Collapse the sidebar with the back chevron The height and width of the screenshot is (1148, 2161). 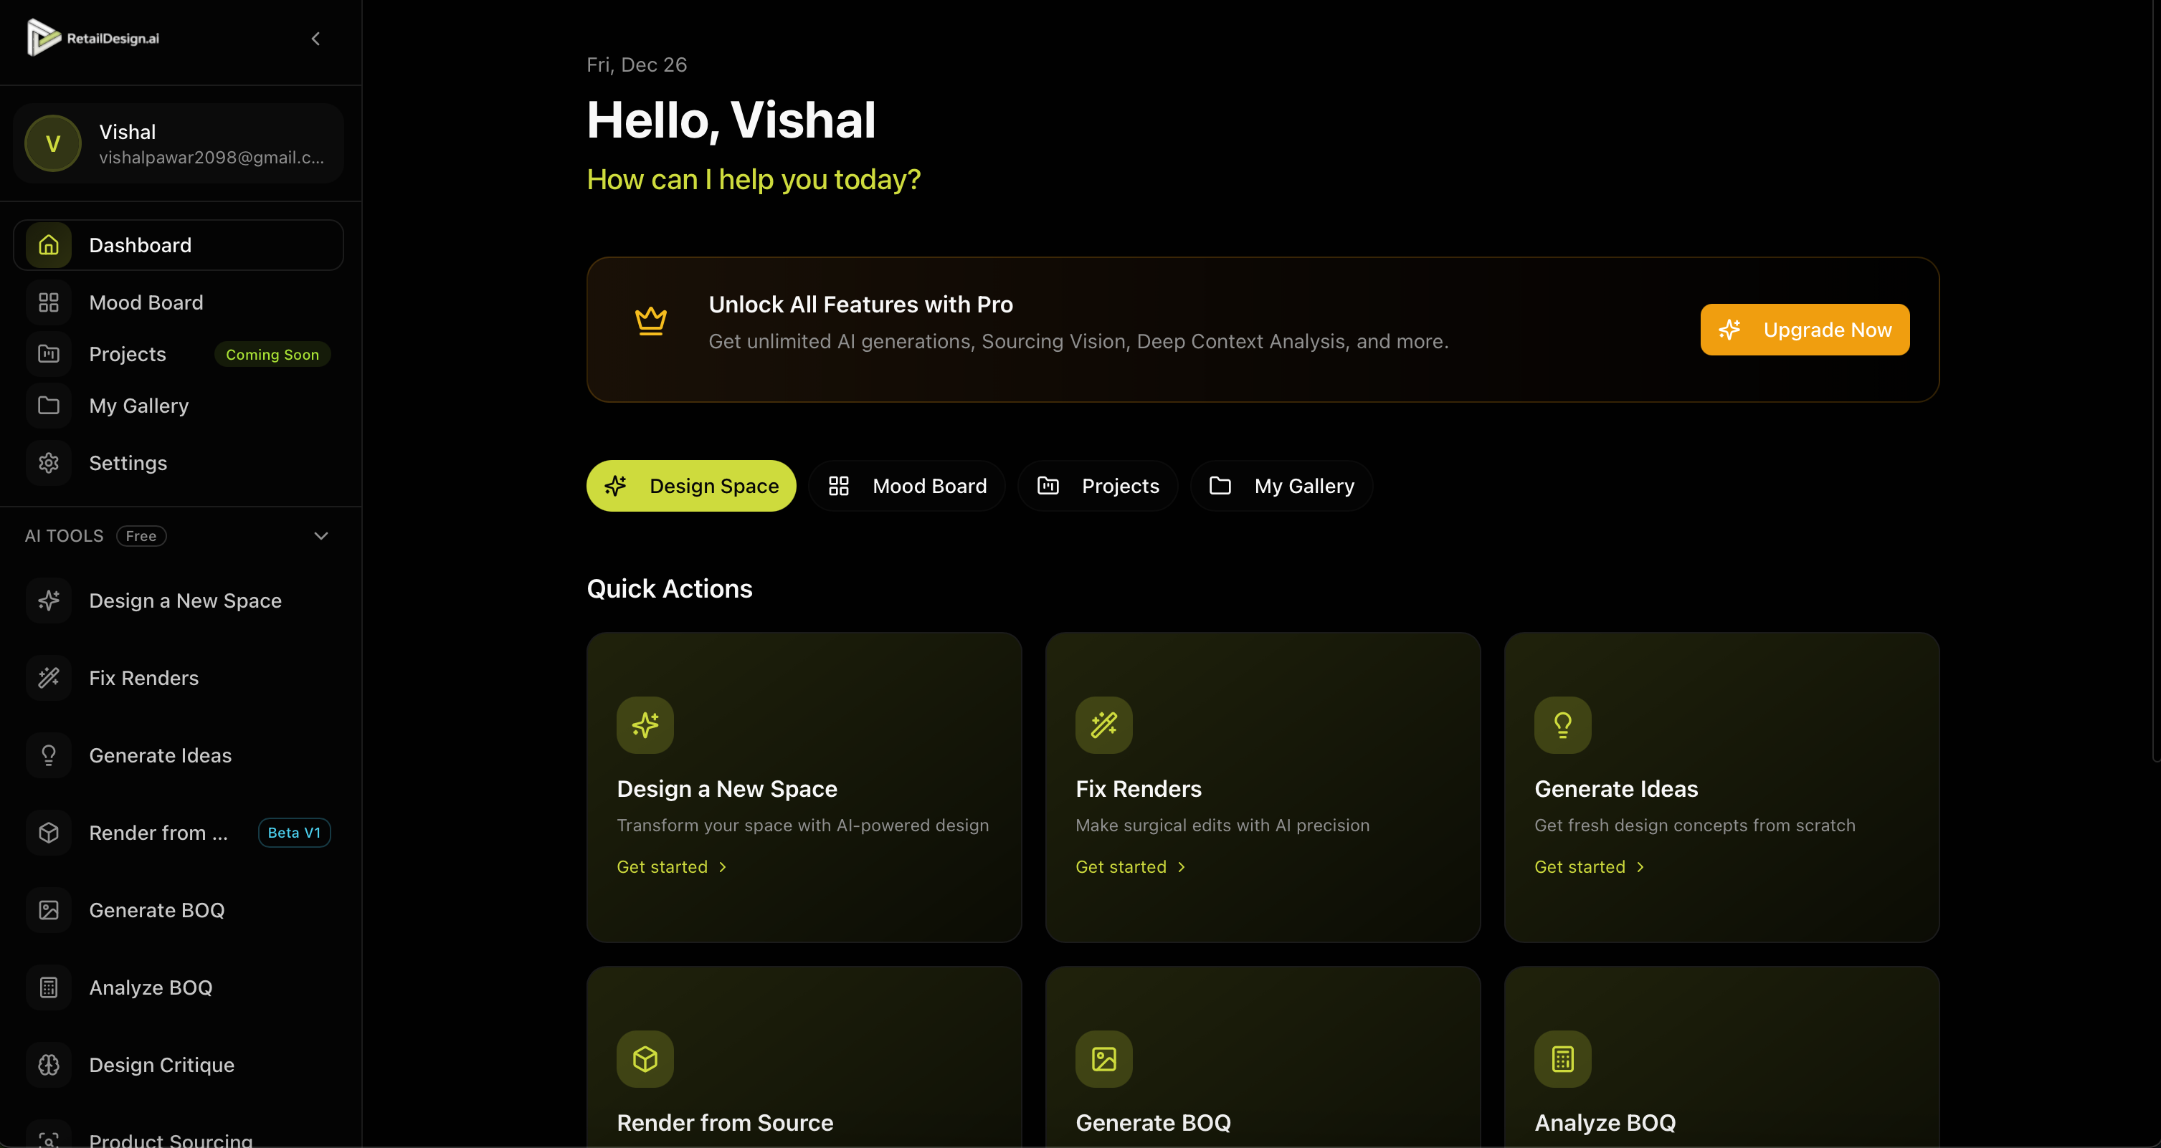315,38
